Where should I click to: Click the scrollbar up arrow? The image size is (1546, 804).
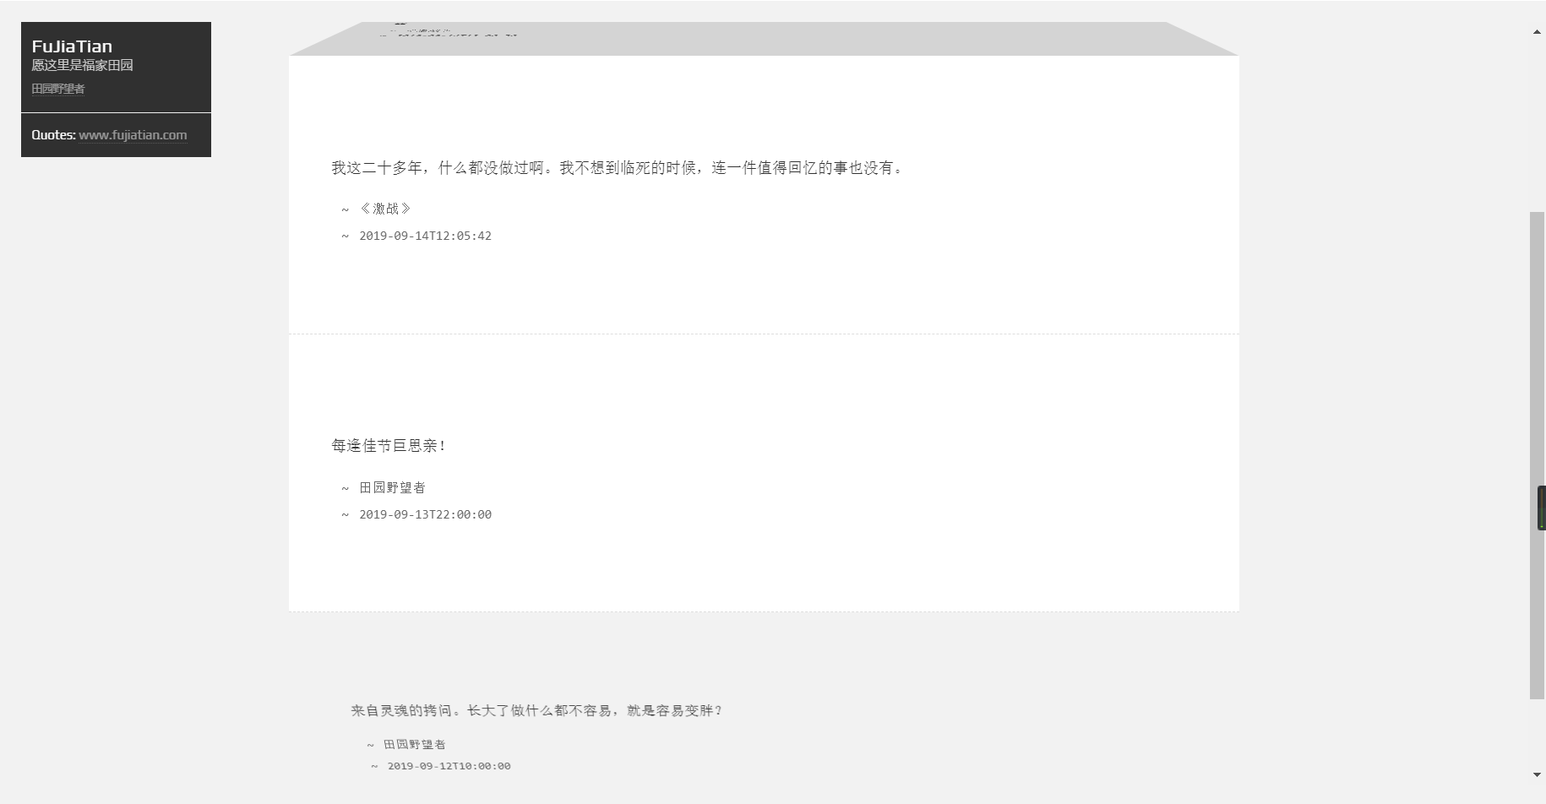click(x=1538, y=30)
